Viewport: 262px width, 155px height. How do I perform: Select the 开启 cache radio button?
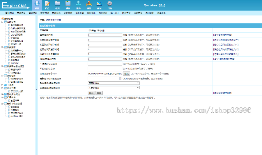(90, 30)
